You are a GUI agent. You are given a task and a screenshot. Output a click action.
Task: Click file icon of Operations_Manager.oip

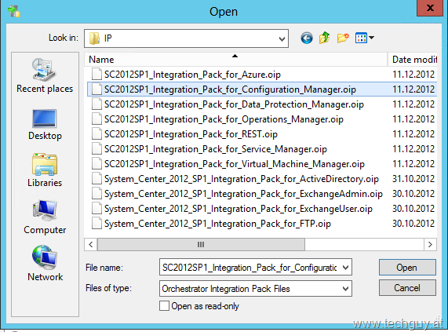[97, 119]
